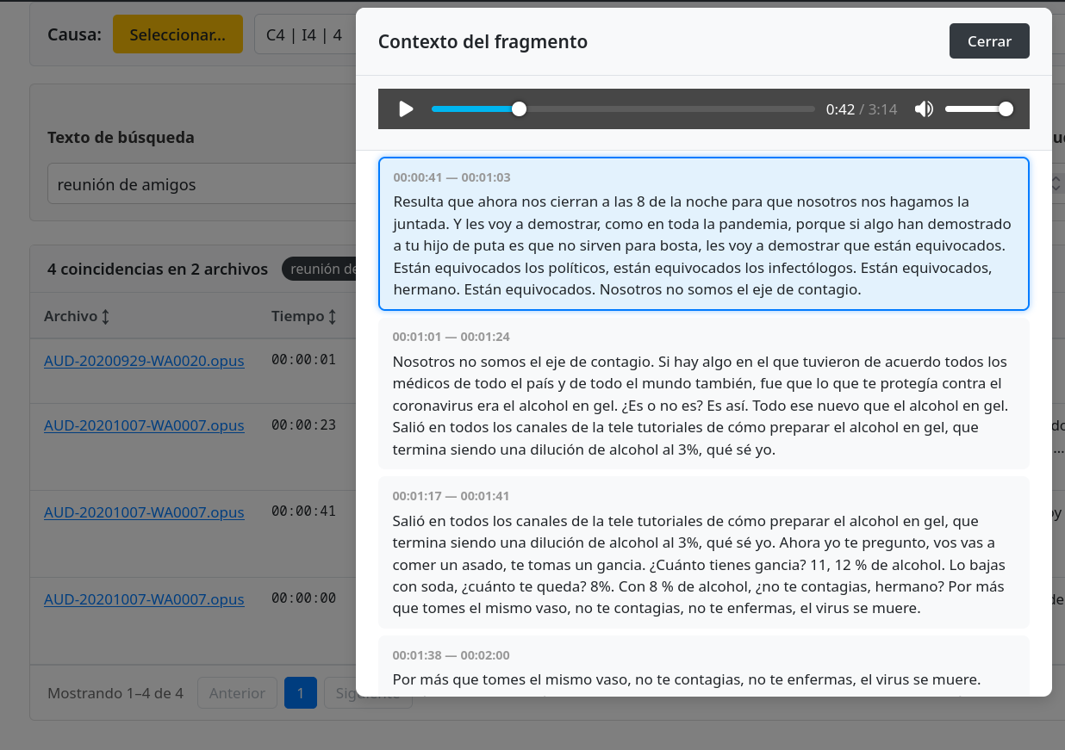The width and height of the screenshot is (1065, 750).
Task: Click the Seleccionar... causa button
Action: (177, 35)
